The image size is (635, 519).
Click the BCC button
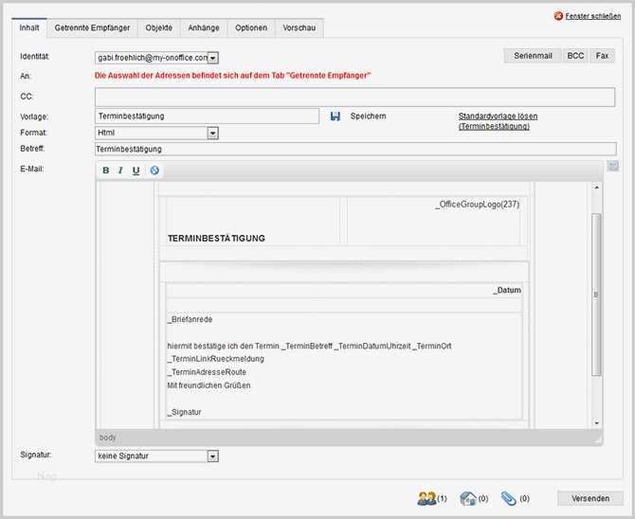(x=575, y=56)
